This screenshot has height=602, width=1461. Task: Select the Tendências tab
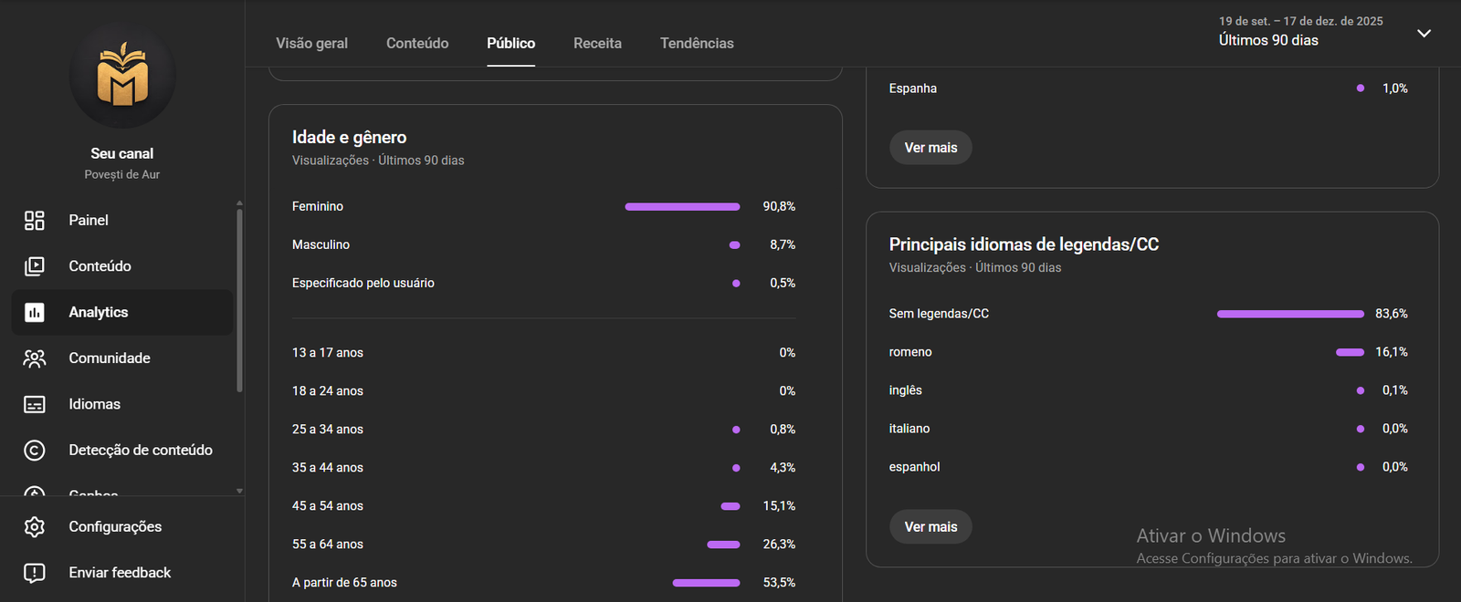point(697,43)
